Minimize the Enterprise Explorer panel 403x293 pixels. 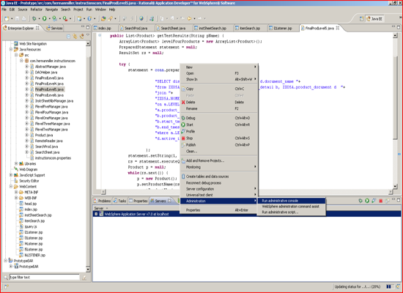[83, 26]
